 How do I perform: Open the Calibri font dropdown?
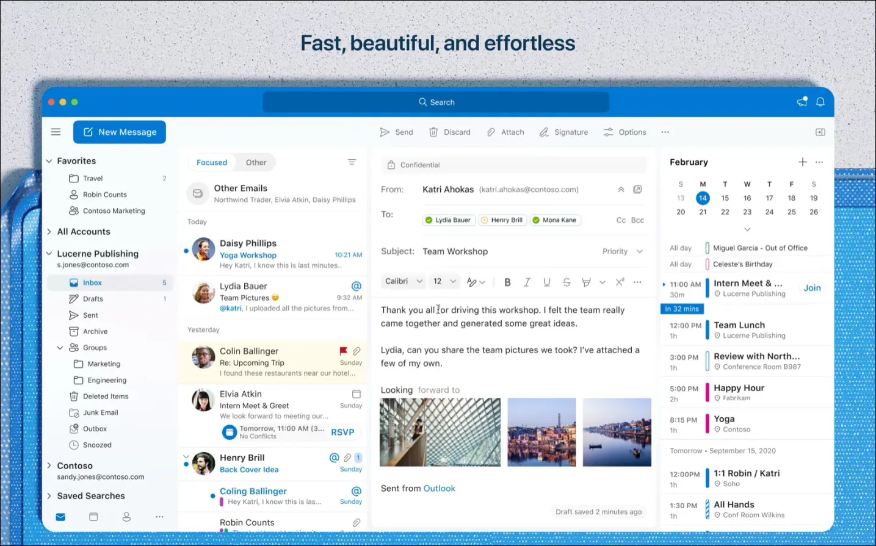403,281
